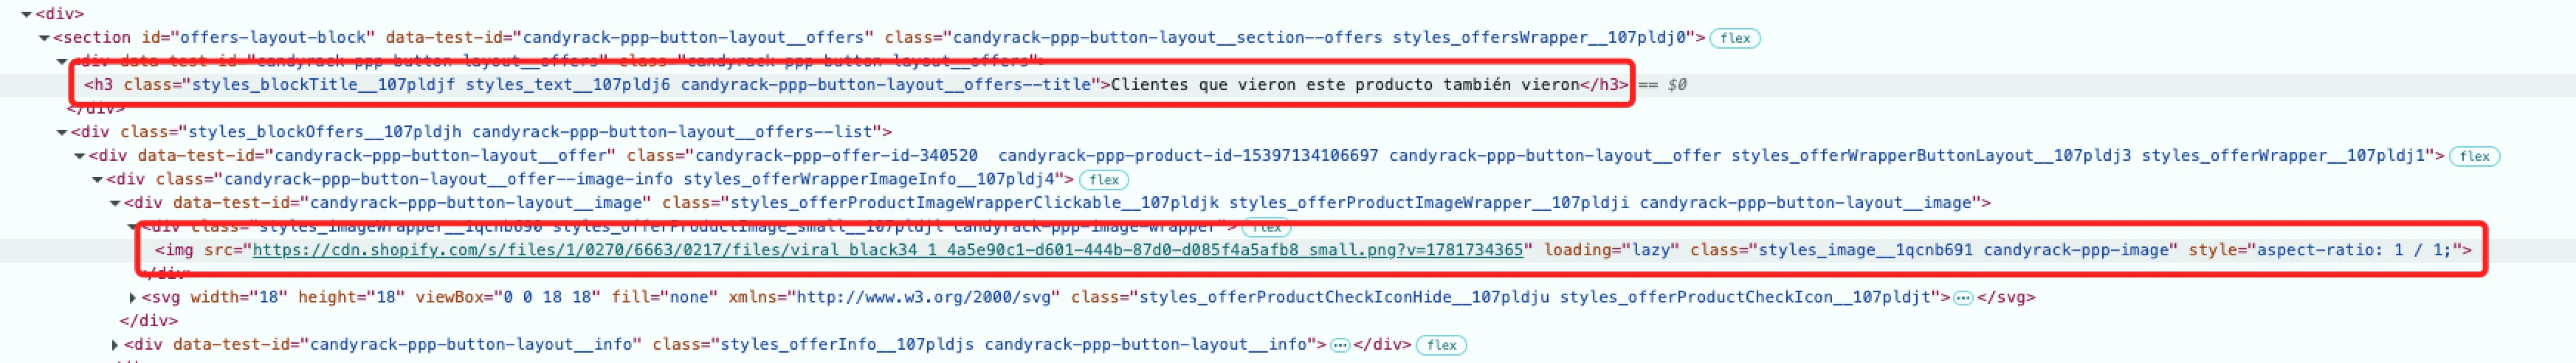
Task: Select class "styles_offerProductCheckIcon__107pldjt"
Action: [1746, 298]
